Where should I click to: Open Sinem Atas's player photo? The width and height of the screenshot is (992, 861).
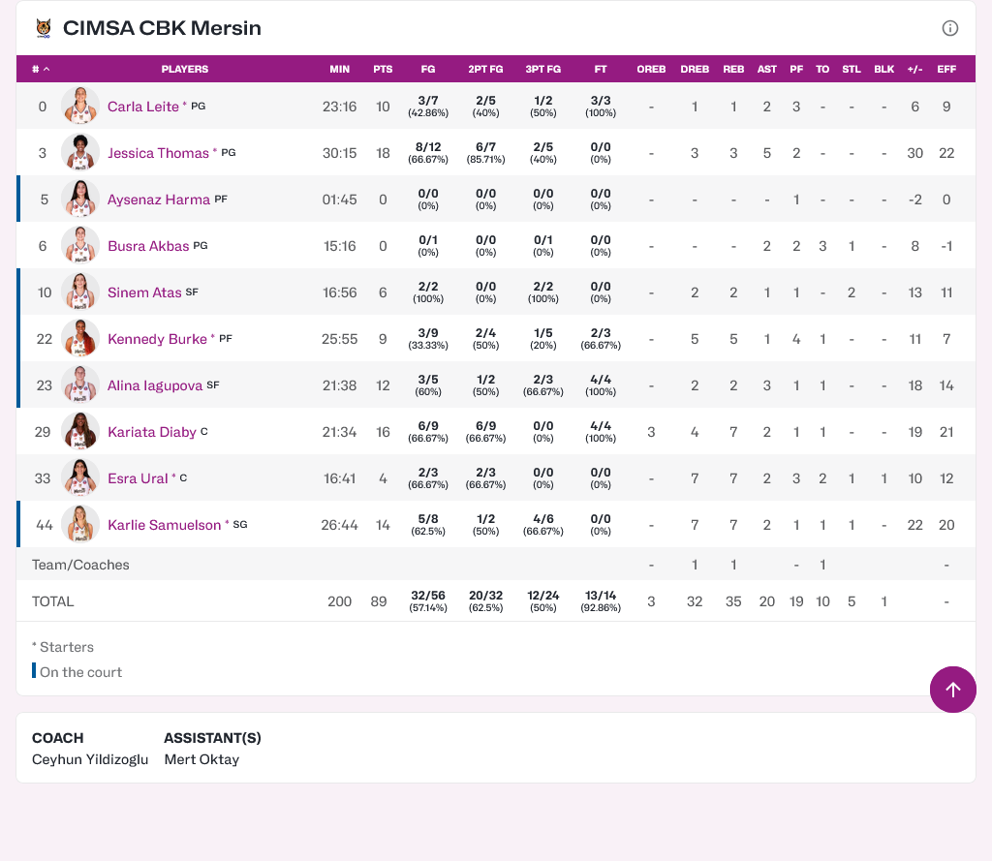(80, 292)
